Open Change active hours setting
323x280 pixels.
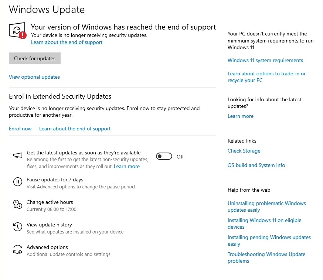pos(50,202)
